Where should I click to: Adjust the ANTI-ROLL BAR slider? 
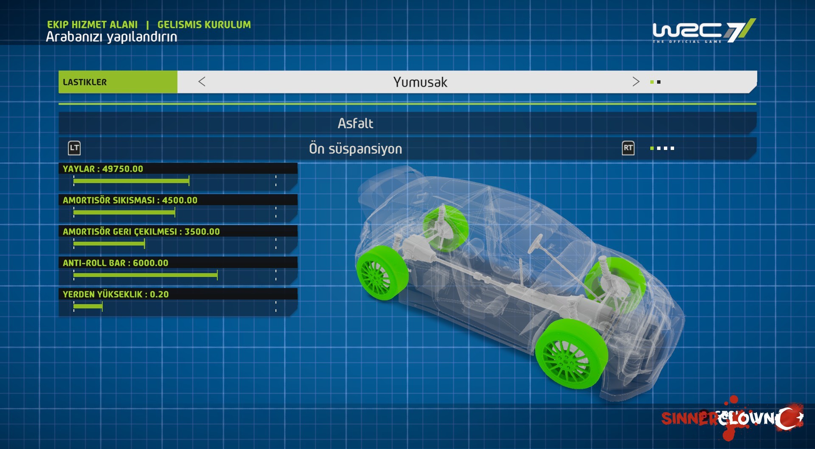coord(174,276)
